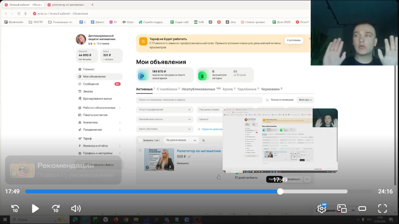Click the ad photo thumbnail
Screen dimensions: 399x224
point(159,160)
